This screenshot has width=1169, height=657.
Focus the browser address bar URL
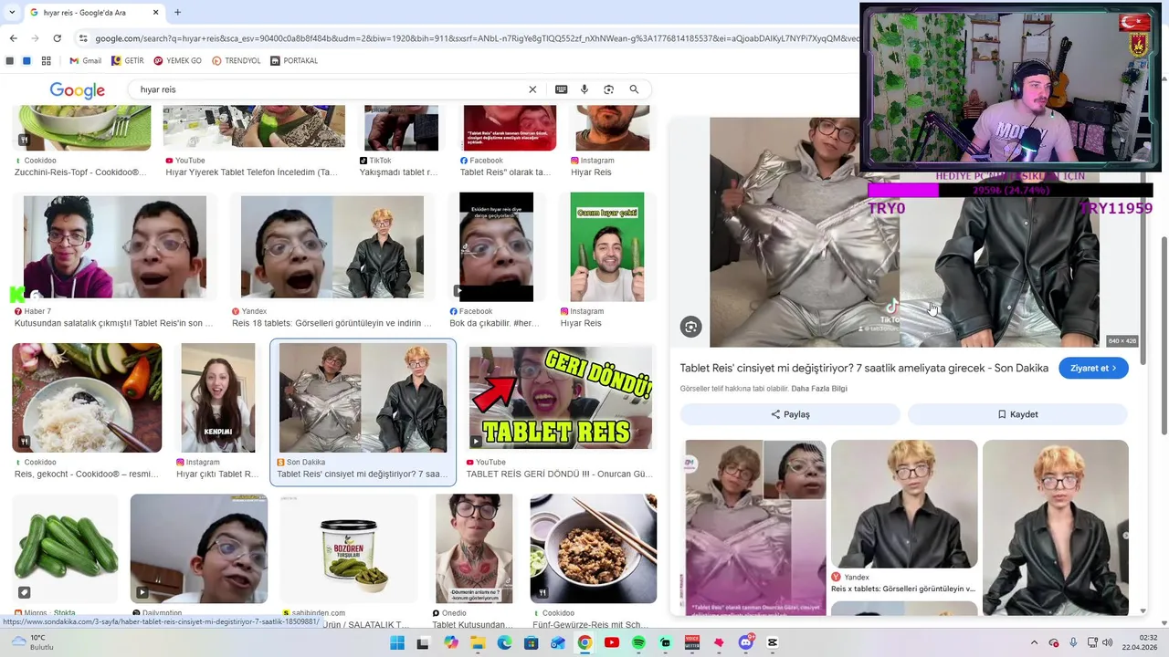point(475,38)
